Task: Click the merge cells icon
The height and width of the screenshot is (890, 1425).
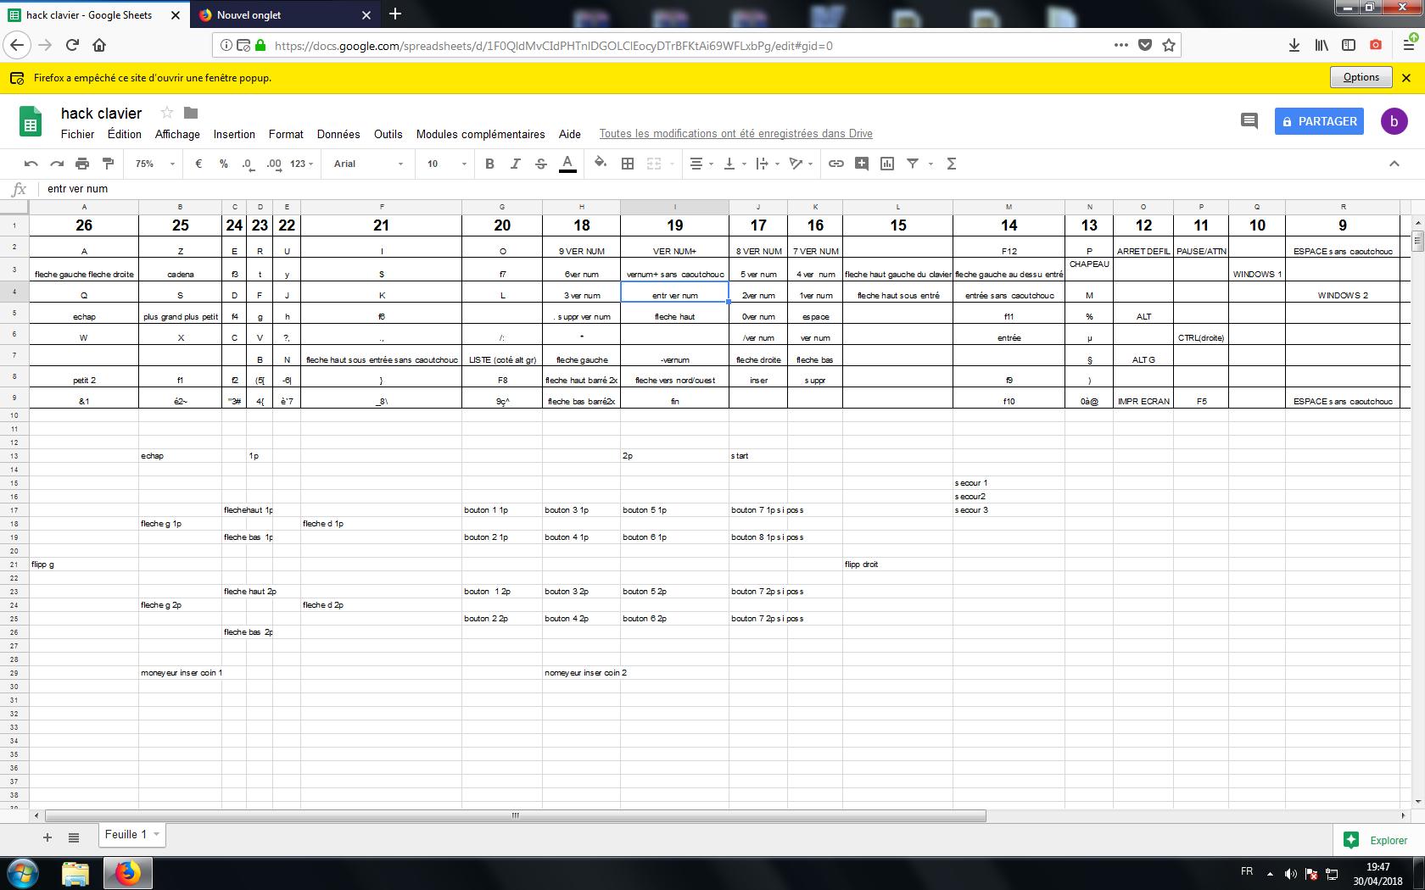Action: point(654,164)
